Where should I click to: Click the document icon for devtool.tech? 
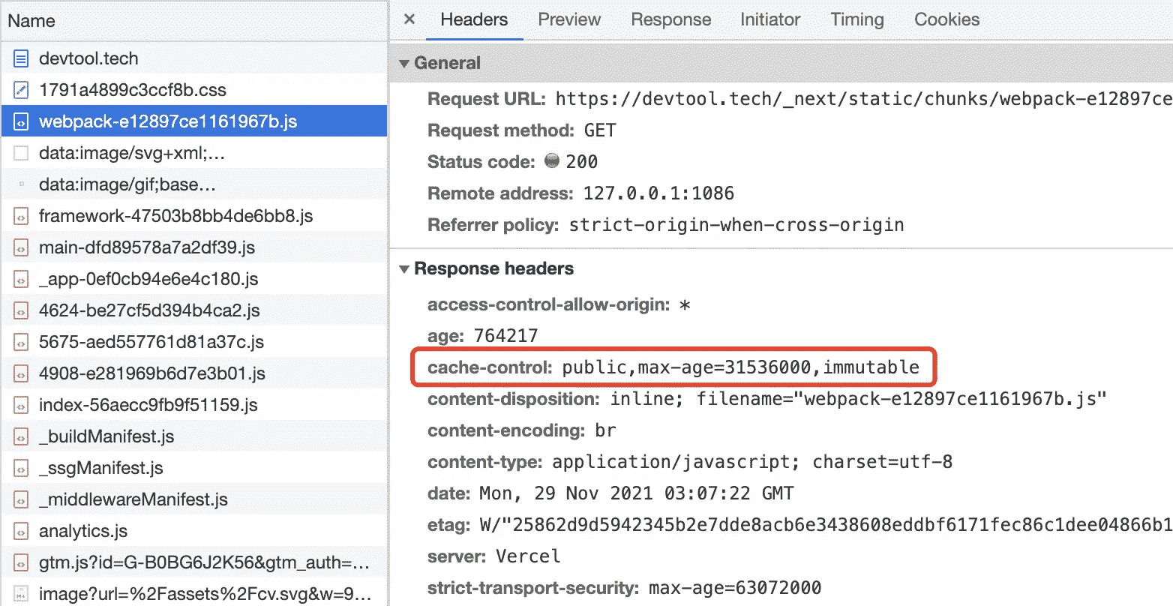[22, 58]
